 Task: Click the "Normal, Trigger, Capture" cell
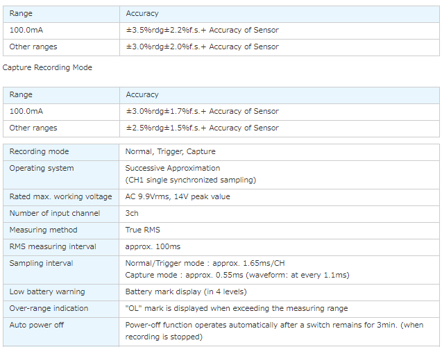[x=170, y=151]
